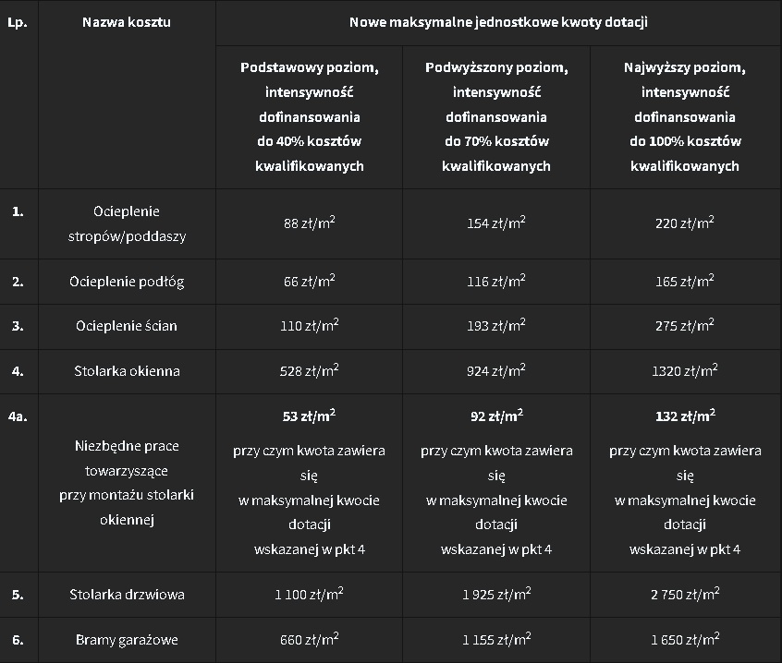Select 'Ocieplenie ścian' row label
This screenshot has width=782, height=663.
(x=127, y=326)
